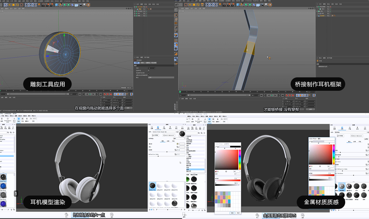This screenshot has height=219, width=369.
Task: Open Spline Pen icon in top-right Cinema 4D toolbar
Action: pyautogui.click(x=242, y=5)
